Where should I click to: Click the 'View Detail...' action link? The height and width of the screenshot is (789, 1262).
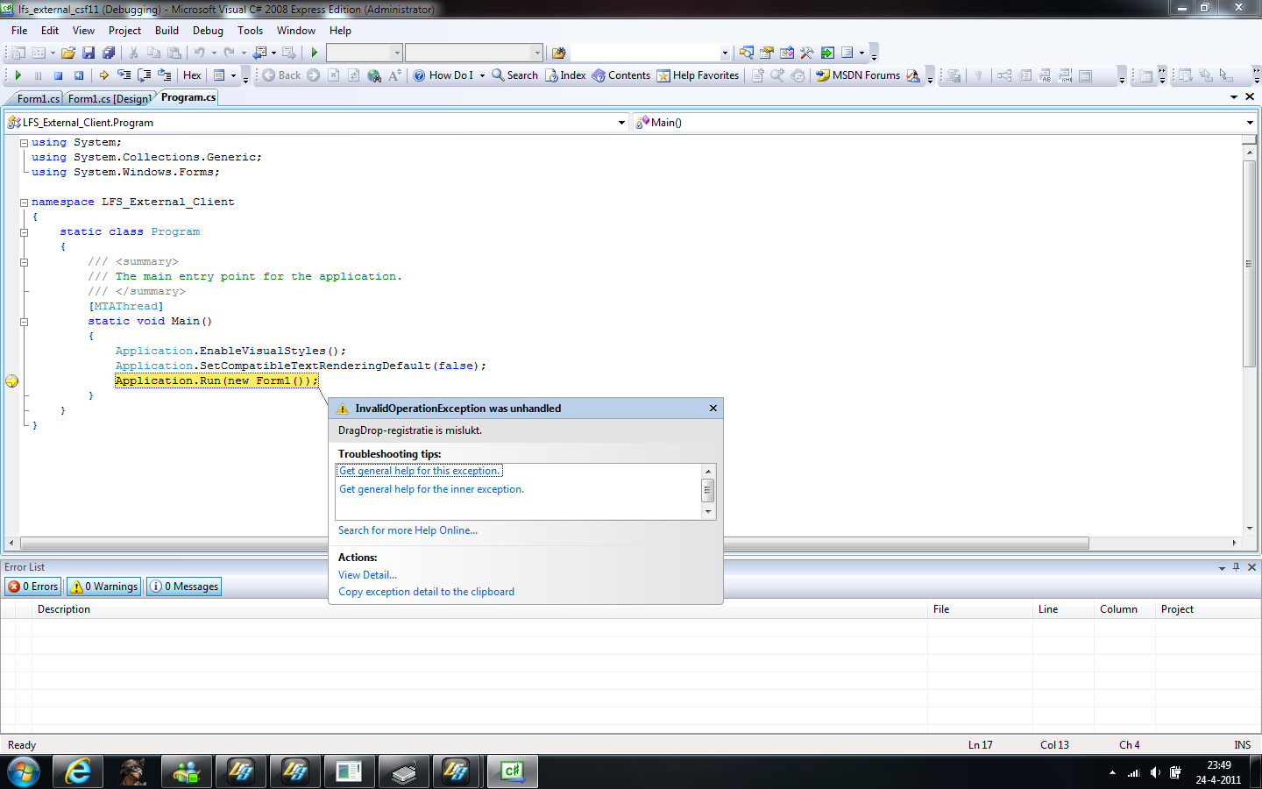367,575
